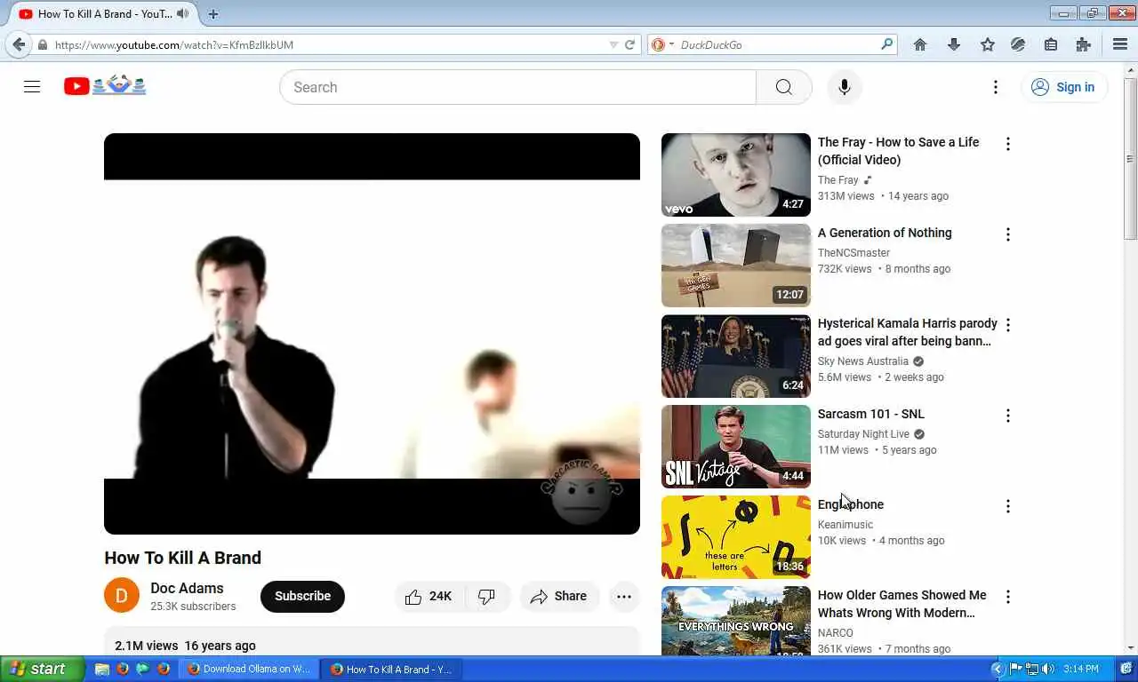Open options for Sarcasm 101 - SNL
The width and height of the screenshot is (1138, 682).
point(1008,416)
